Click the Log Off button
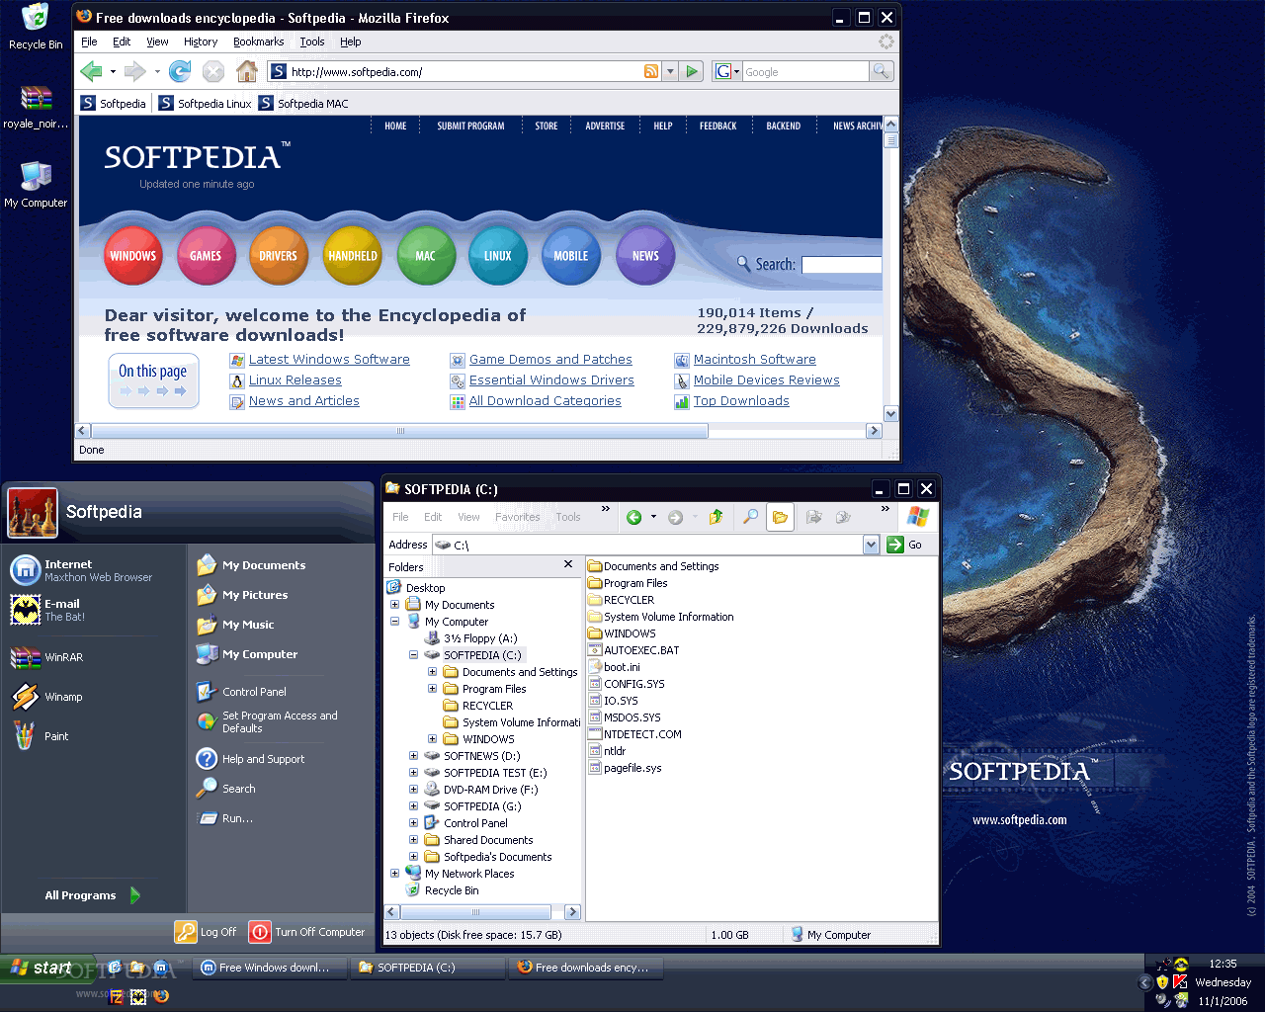 206,932
